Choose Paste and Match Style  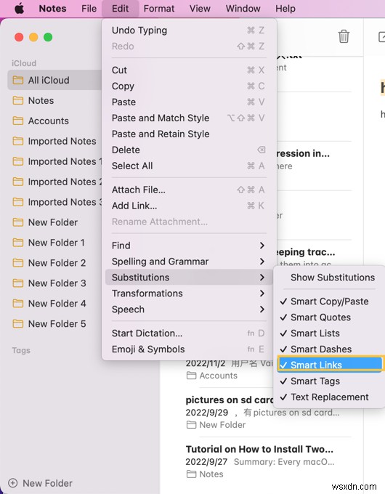[x=189, y=118]
